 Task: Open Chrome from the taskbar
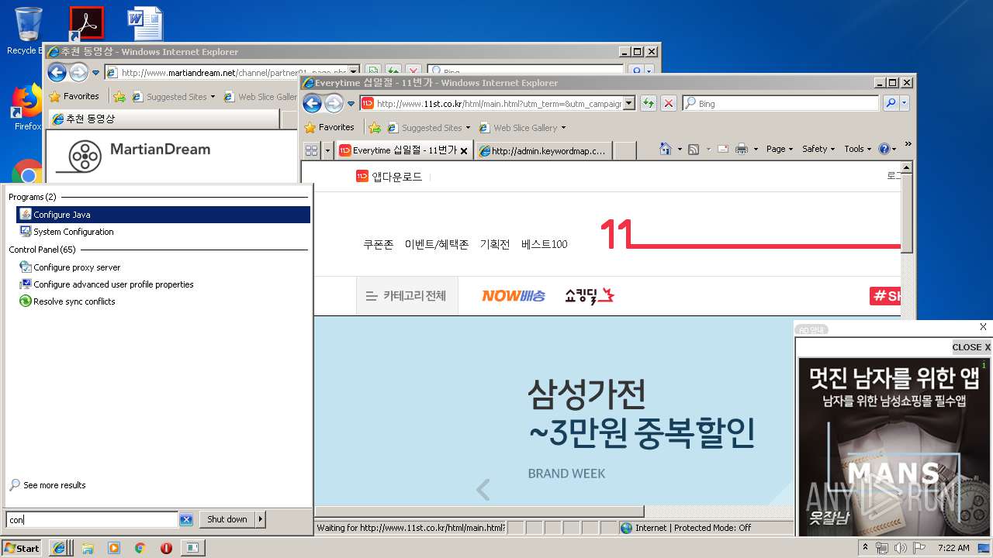(140, 548)
